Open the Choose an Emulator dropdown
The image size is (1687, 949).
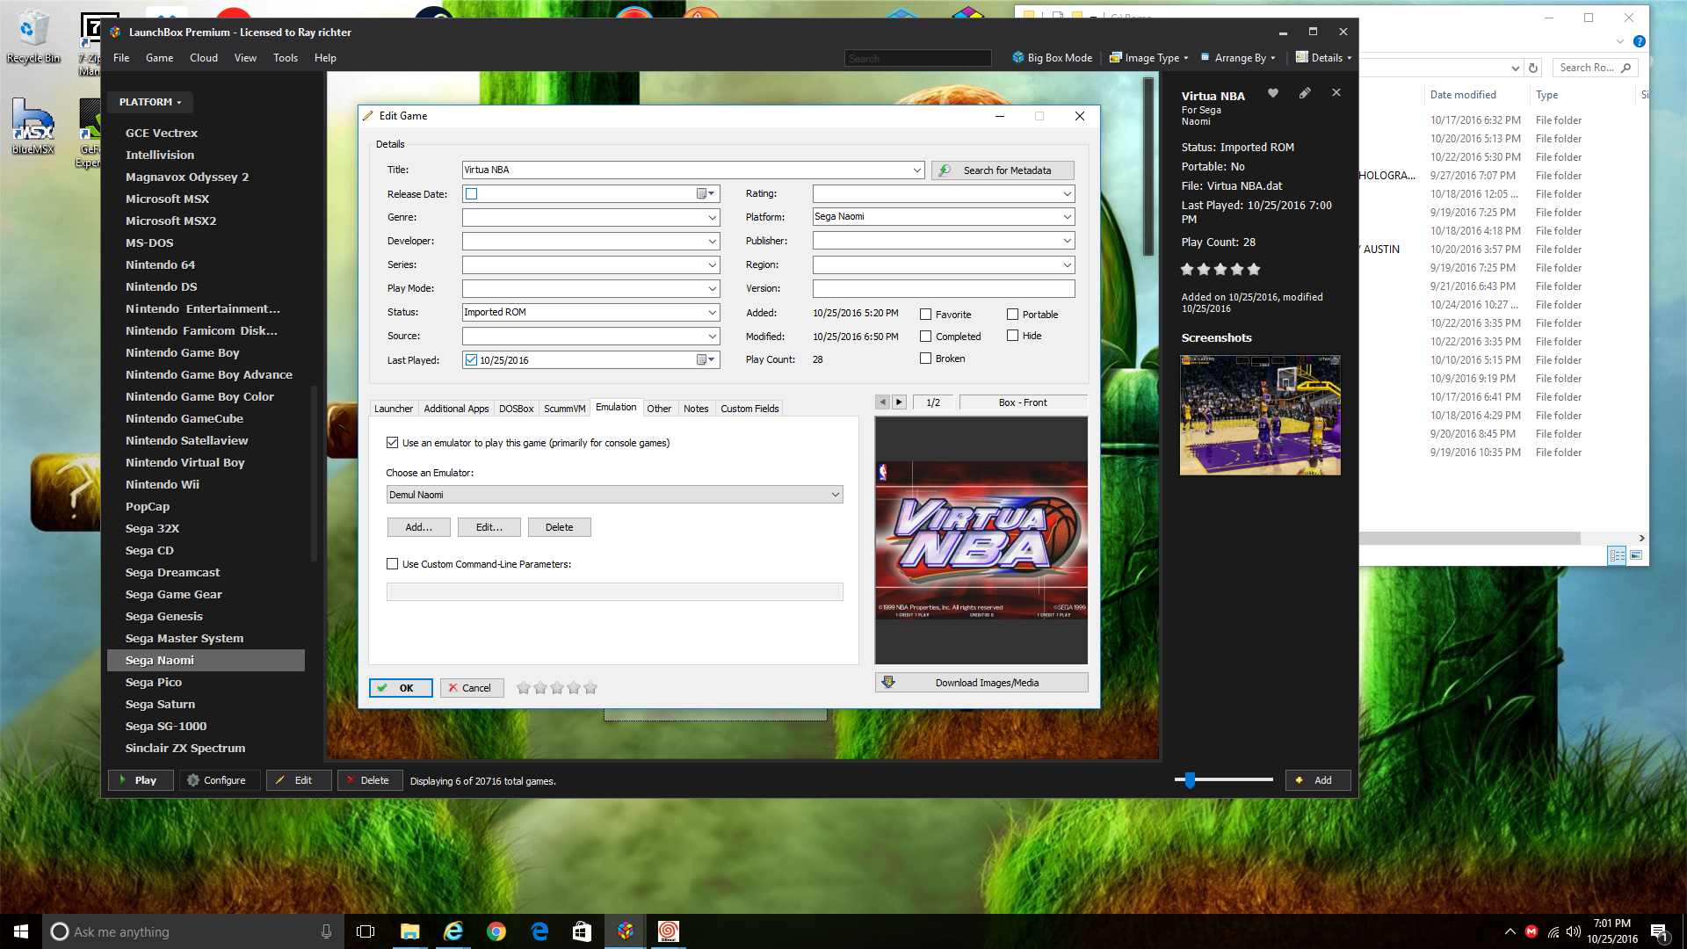tap(614, 495)
